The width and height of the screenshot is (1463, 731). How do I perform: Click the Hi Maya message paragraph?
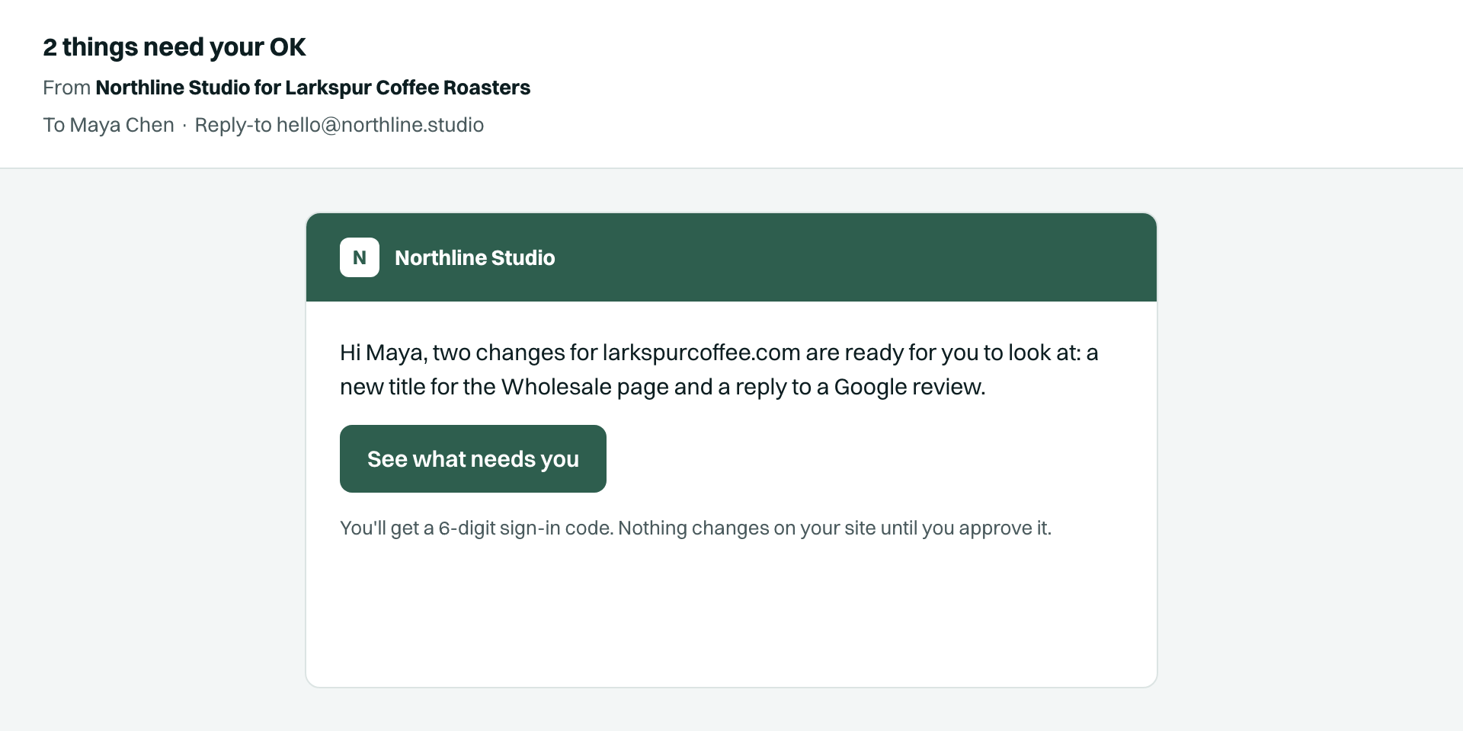click(x=719, y=369)
